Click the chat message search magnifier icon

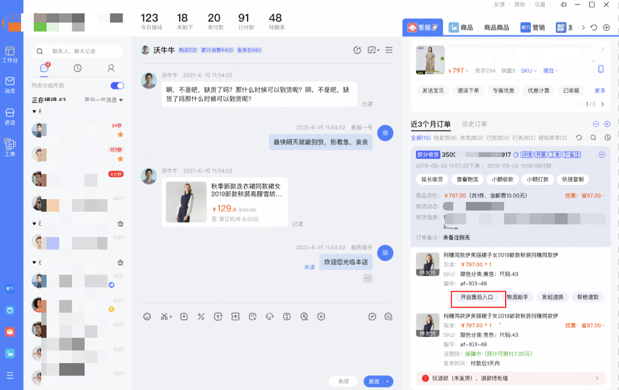[40, 51]
